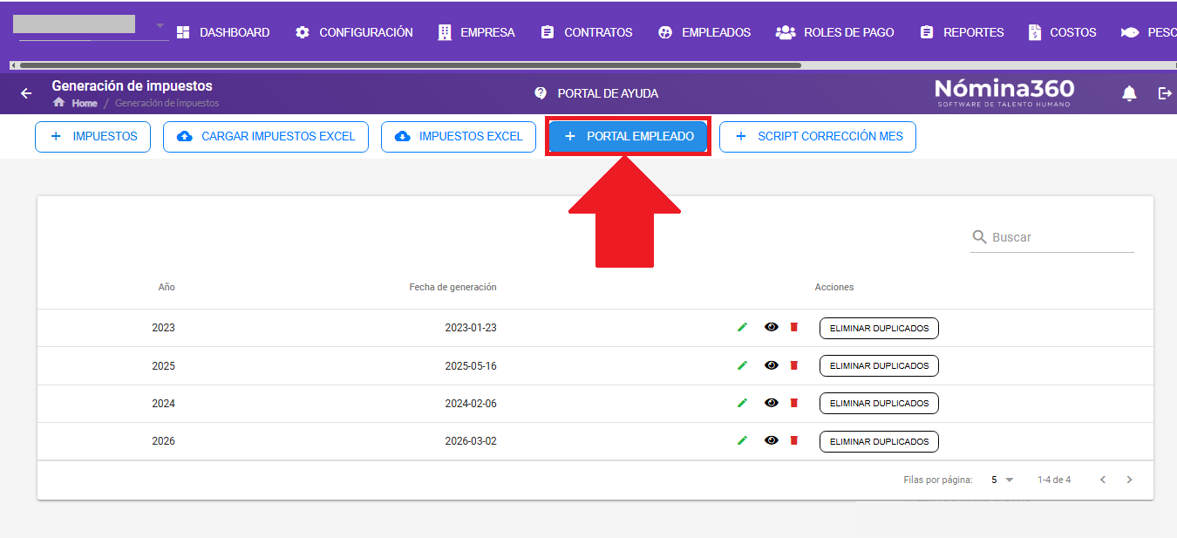Go to previous page chevron
This screenshot has width=1177, height=538.
[x=1103, y=480]
